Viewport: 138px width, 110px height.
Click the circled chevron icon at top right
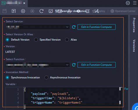[128, 3]
